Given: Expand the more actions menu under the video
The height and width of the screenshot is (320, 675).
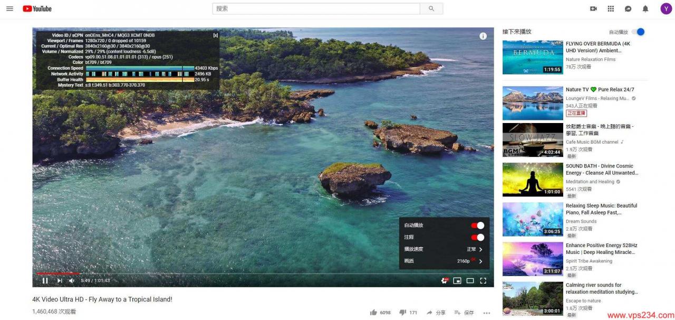Looking at the screenshot, I should pos(487,313).
